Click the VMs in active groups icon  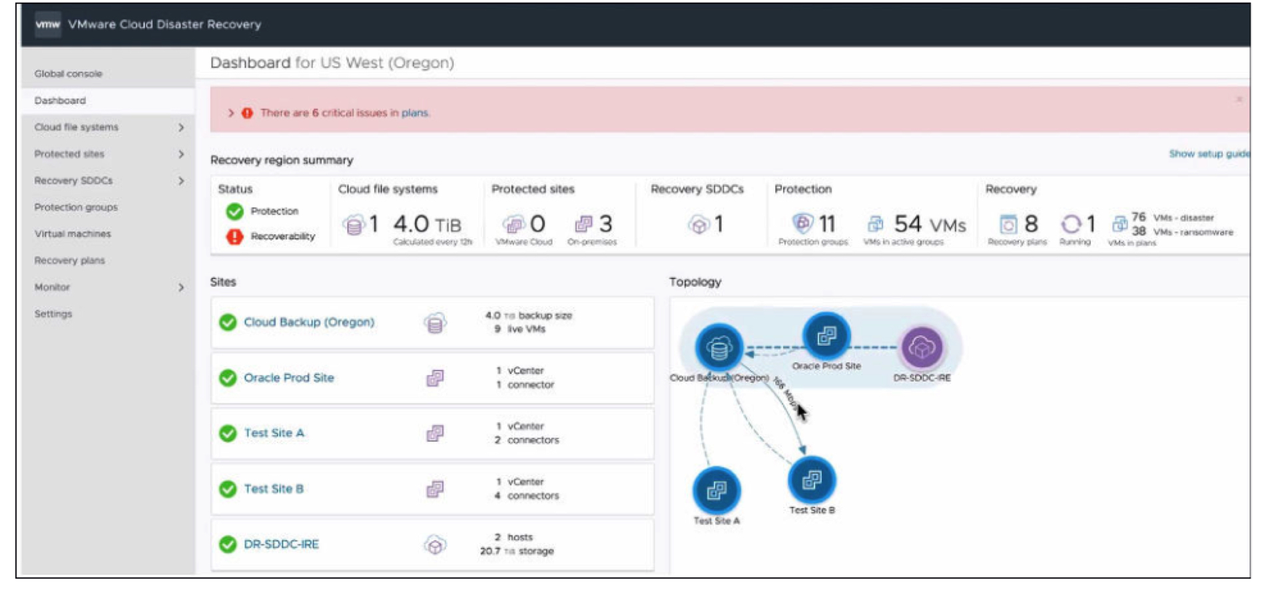[x=876, y=224]
